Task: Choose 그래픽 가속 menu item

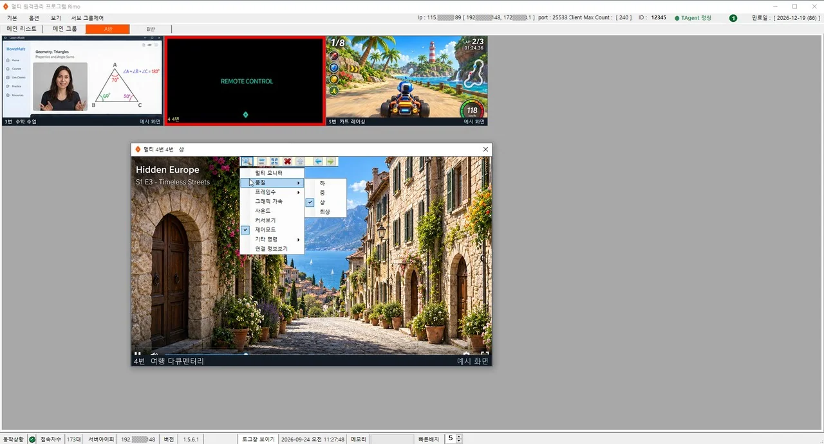Action: tap(272, 201)
